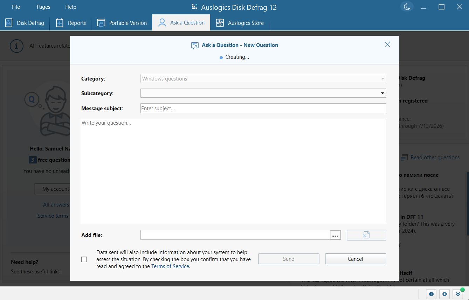Open settings via the gear icon
Screen dimensions: 469x300
click(x=444, y=294)
